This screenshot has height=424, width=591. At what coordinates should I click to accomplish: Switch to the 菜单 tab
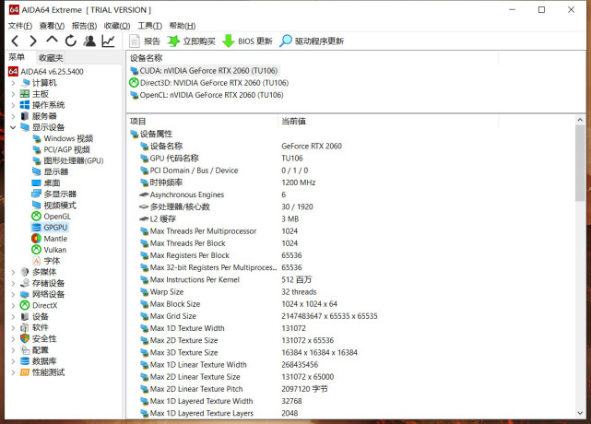[17, 57]
